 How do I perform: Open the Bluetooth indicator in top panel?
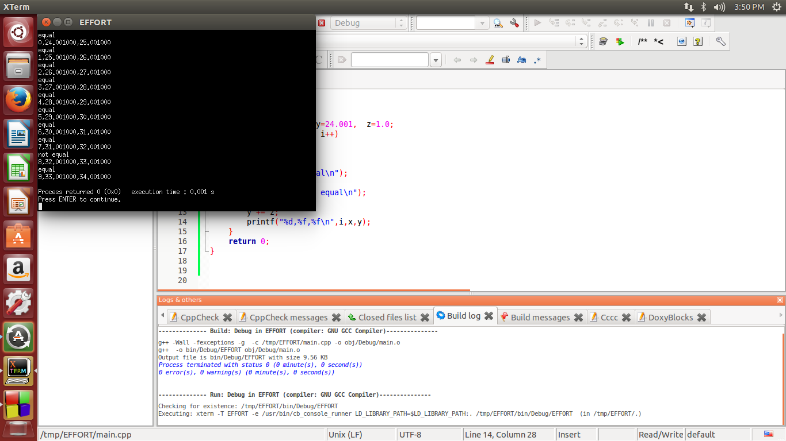(x=703, y=7)
